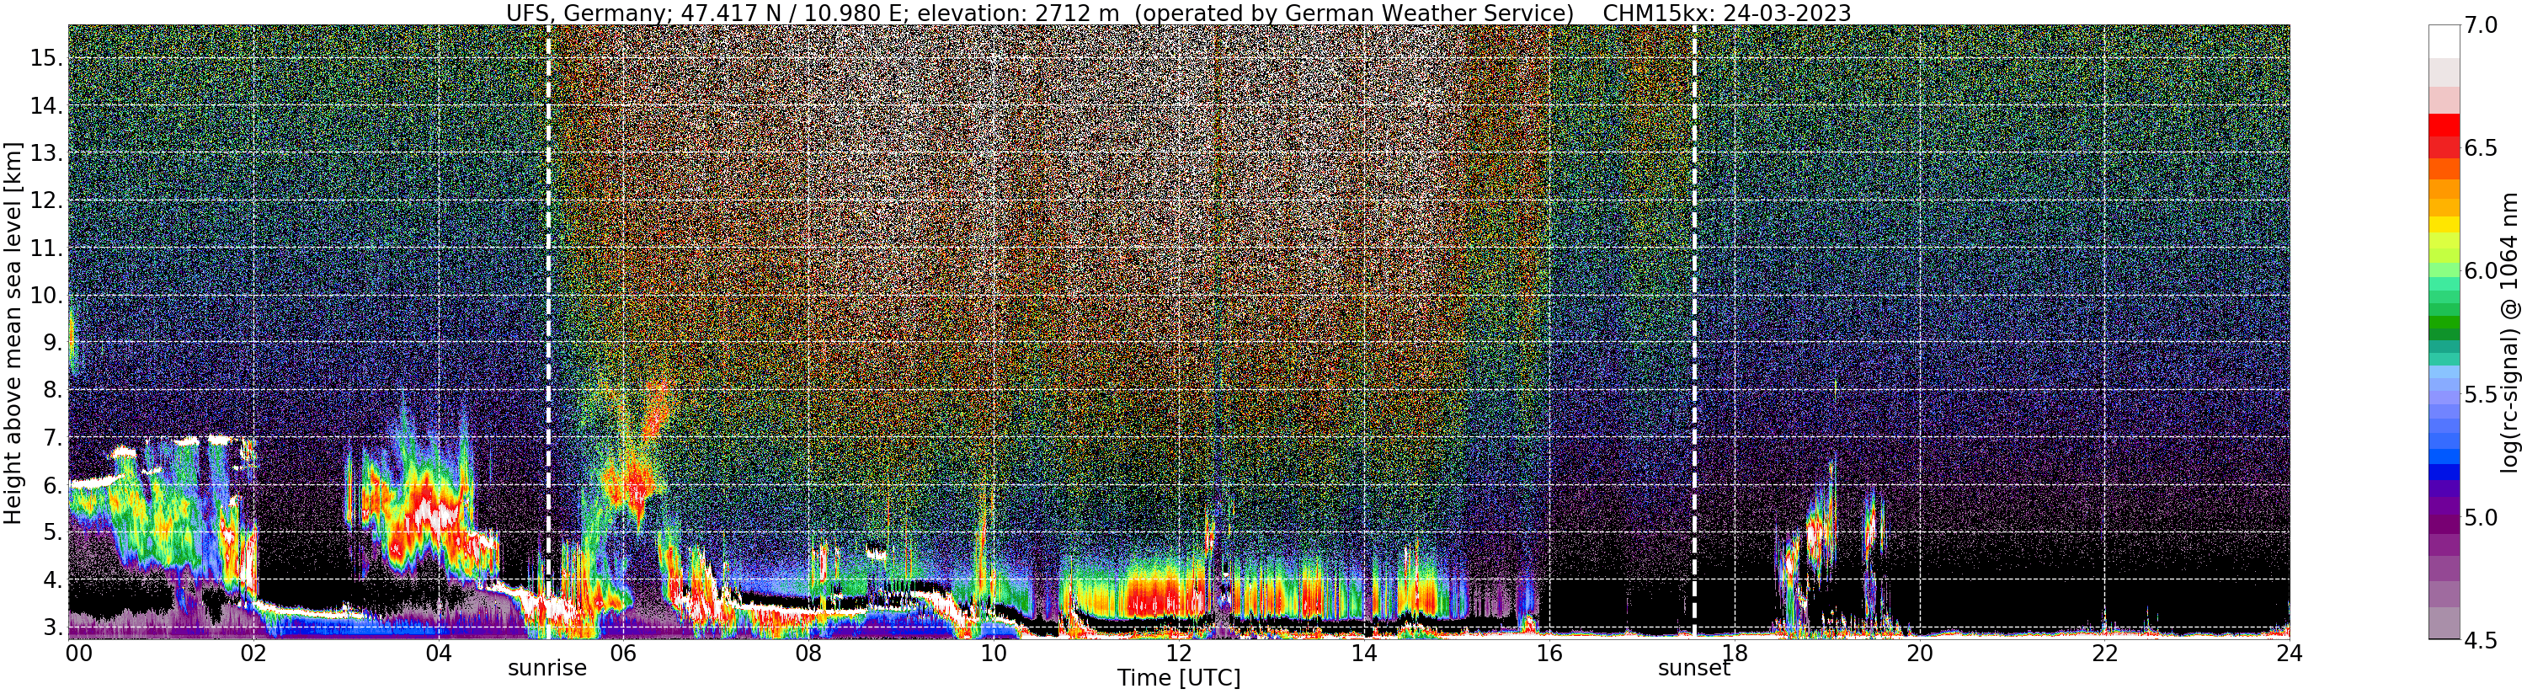2527x694 pixels.
Task: Click the "4." height tick label
Action: pyautogui.click(x=52, y=580)
